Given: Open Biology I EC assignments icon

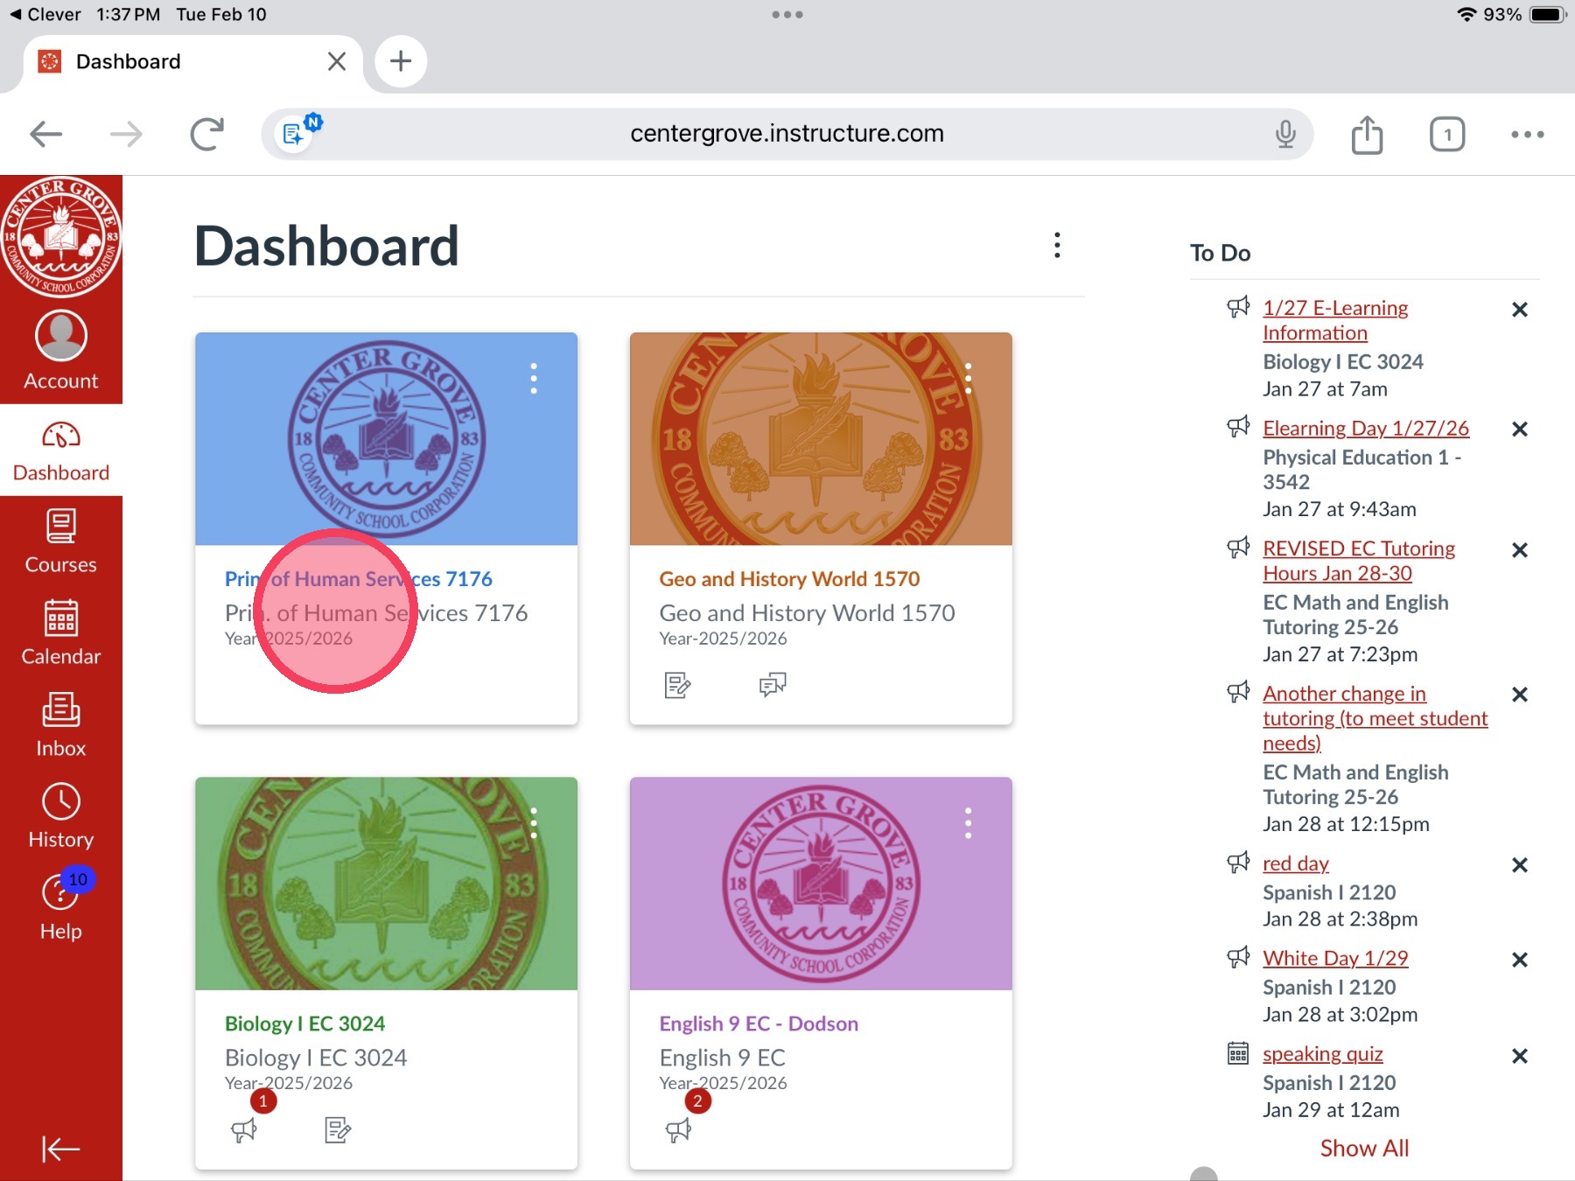Looking at the screenshot, I should coord(338,1130).
